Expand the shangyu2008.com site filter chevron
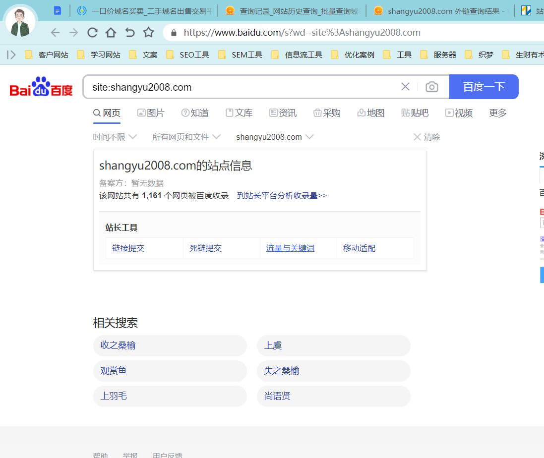The height and width of the screenshot is (458, 544). (x=311, y=137)
